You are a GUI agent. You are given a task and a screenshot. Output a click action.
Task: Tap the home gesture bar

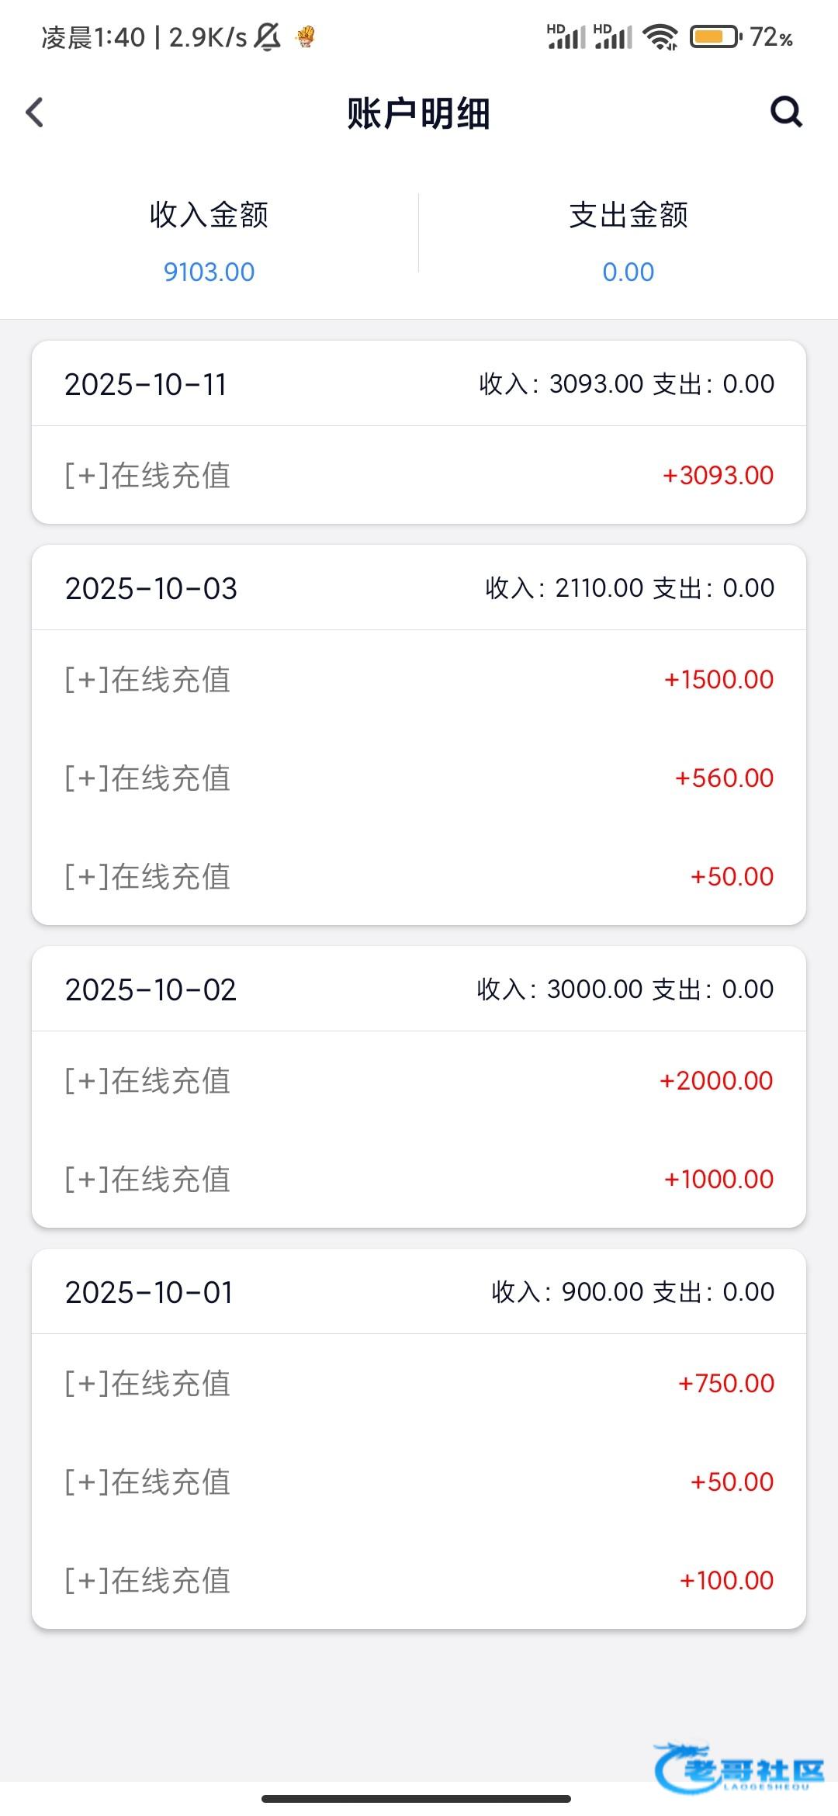pyautogui.click(x=417, y=1798)
